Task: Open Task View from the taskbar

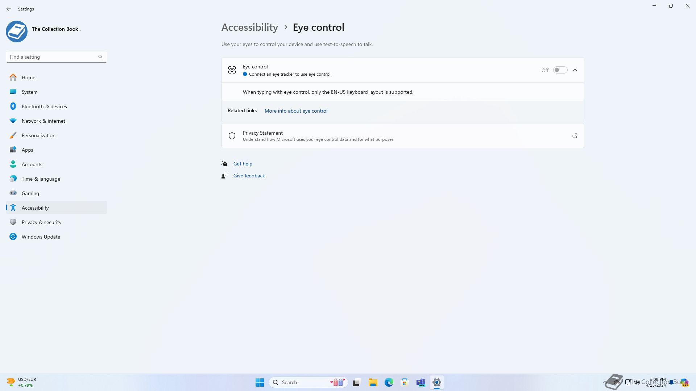Action: point(357,382)
